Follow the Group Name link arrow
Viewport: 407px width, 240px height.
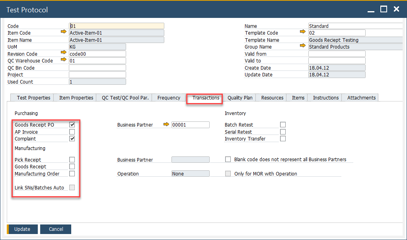click(303, 47)
